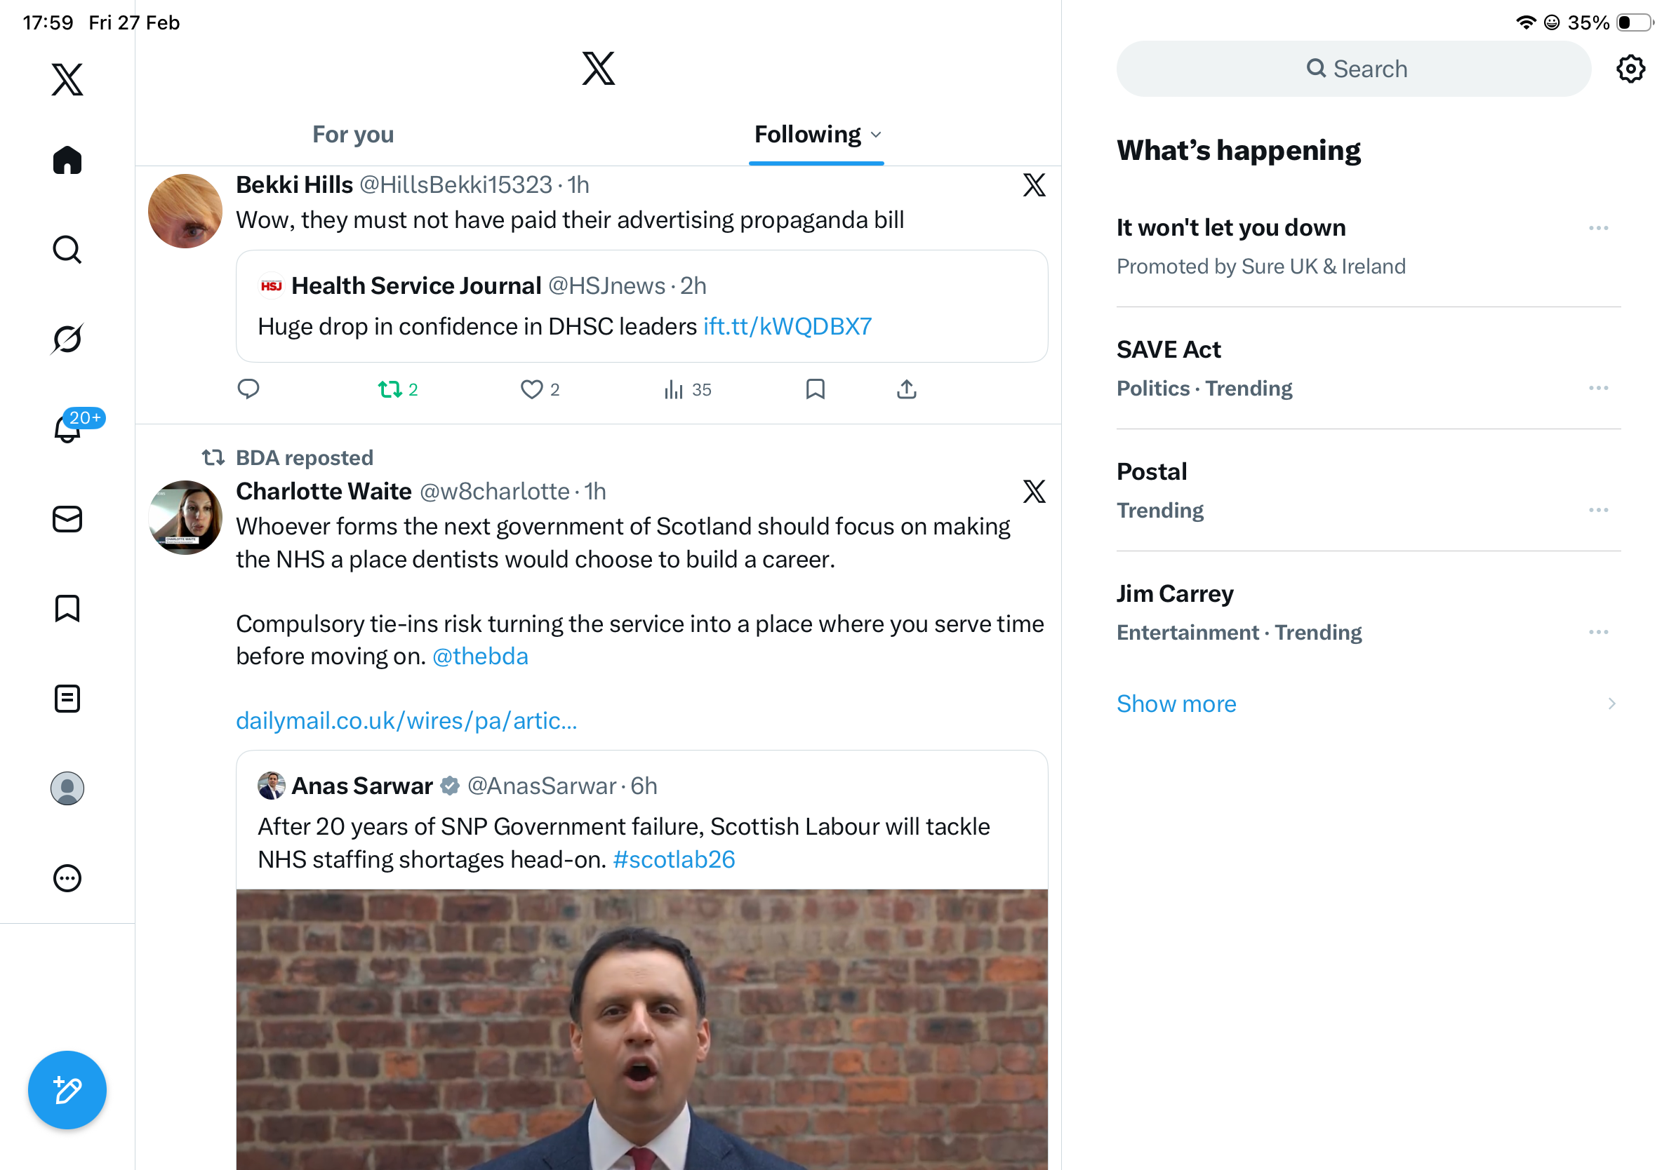
Task: Click Show more under What's happening
Action: pos(1176,704)
